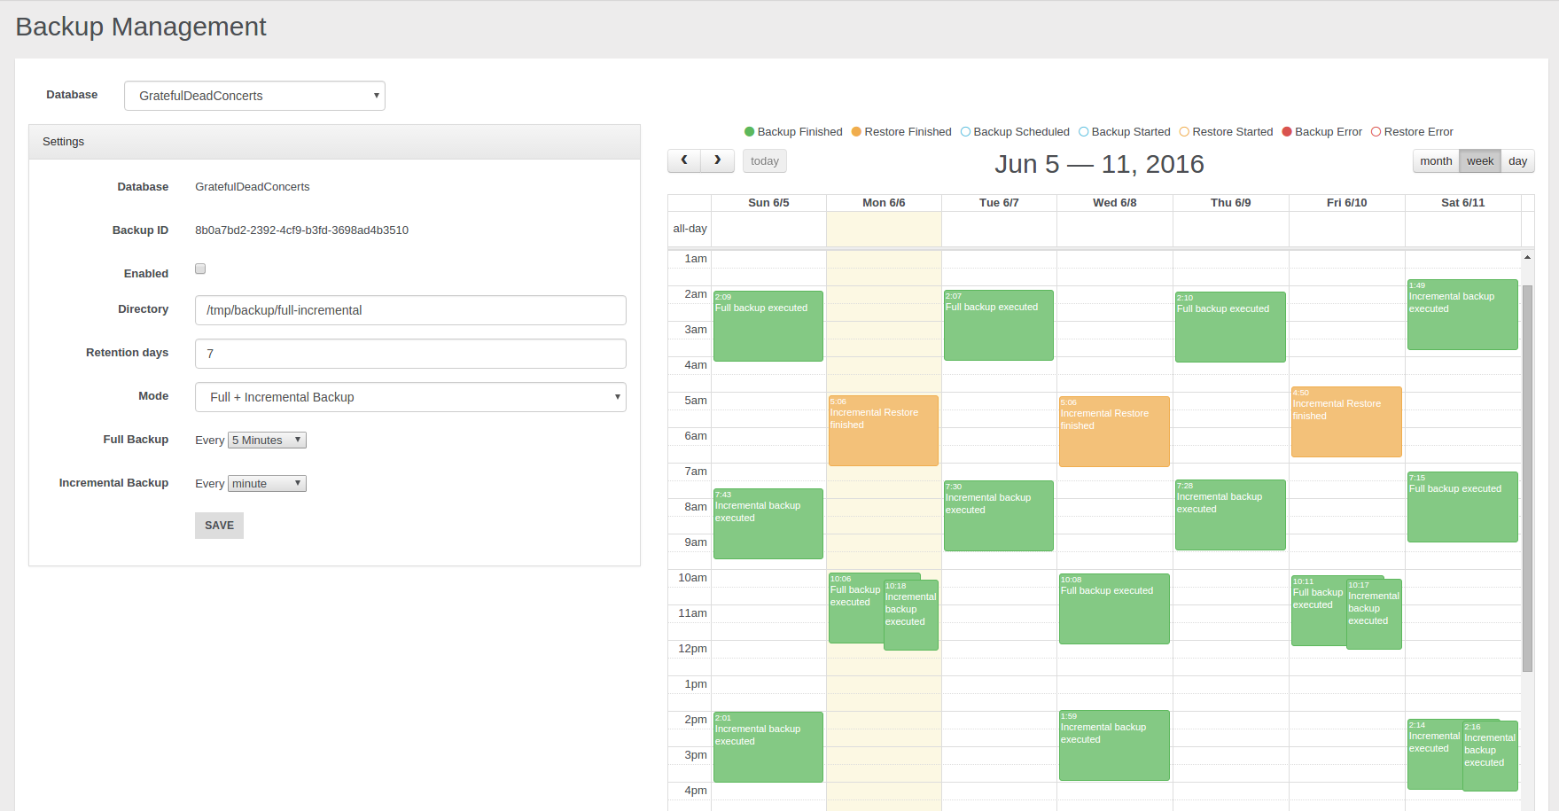Click the red Backup Error legend dot
The height and width of the screenshot is (811, 1559).
(1287, 132)
